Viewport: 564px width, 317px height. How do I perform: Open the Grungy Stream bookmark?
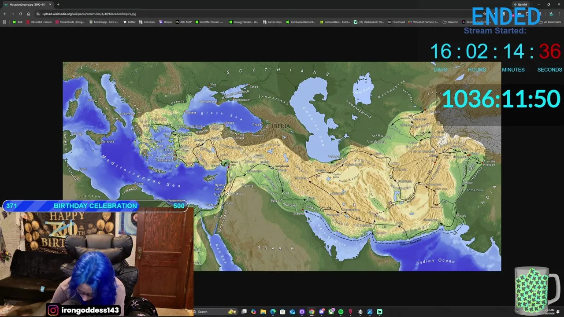coord(244,22)
